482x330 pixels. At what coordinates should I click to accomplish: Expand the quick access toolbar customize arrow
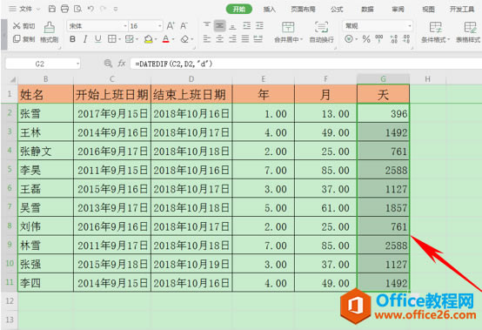pos(116,10)
